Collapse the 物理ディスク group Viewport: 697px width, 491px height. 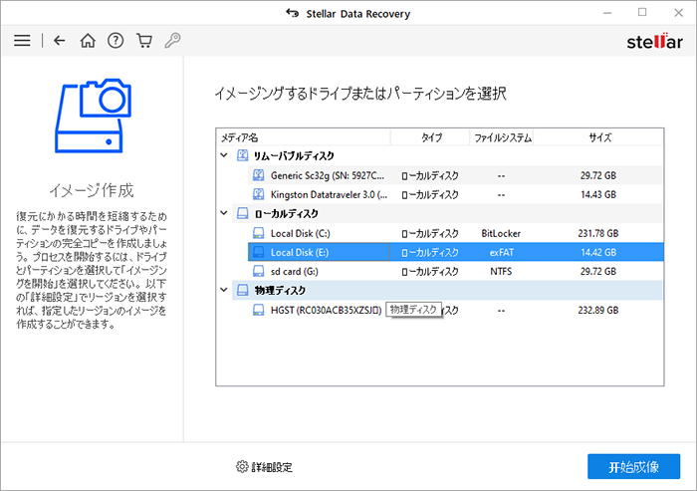[x=223, y=291]
